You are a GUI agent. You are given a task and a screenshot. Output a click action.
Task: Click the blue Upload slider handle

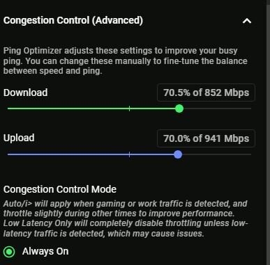(178, 154)
